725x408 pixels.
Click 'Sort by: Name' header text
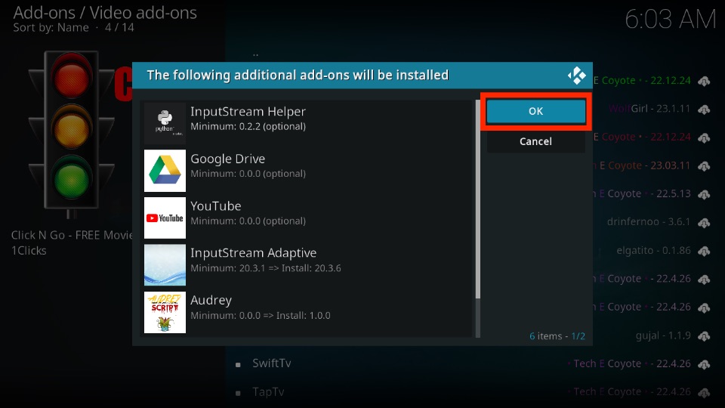[x=51, y=28]
